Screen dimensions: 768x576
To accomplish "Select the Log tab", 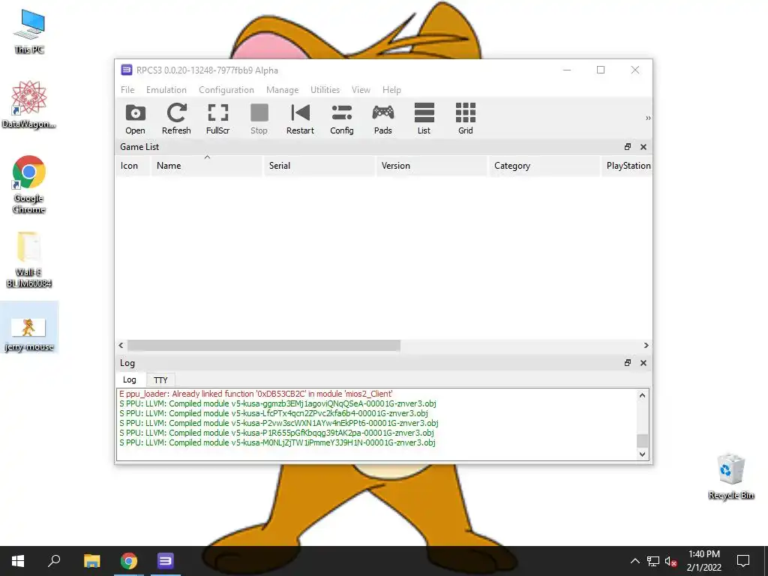I will [x=130, y=379].
